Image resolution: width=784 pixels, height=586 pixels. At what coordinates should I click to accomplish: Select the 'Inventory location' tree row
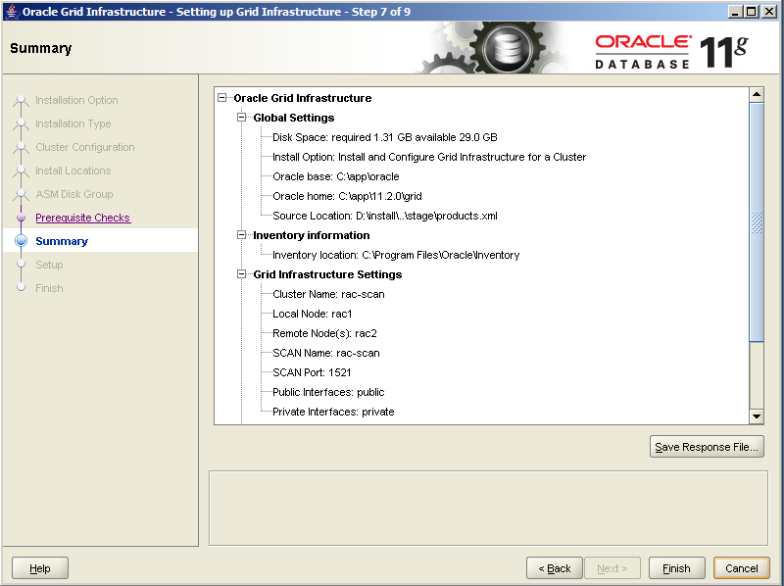click(x=396, y=255)
